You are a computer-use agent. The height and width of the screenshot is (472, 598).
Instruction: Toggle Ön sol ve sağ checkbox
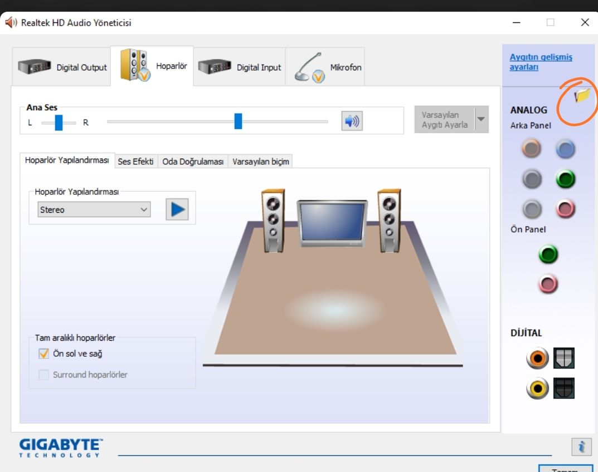(44, 353)
